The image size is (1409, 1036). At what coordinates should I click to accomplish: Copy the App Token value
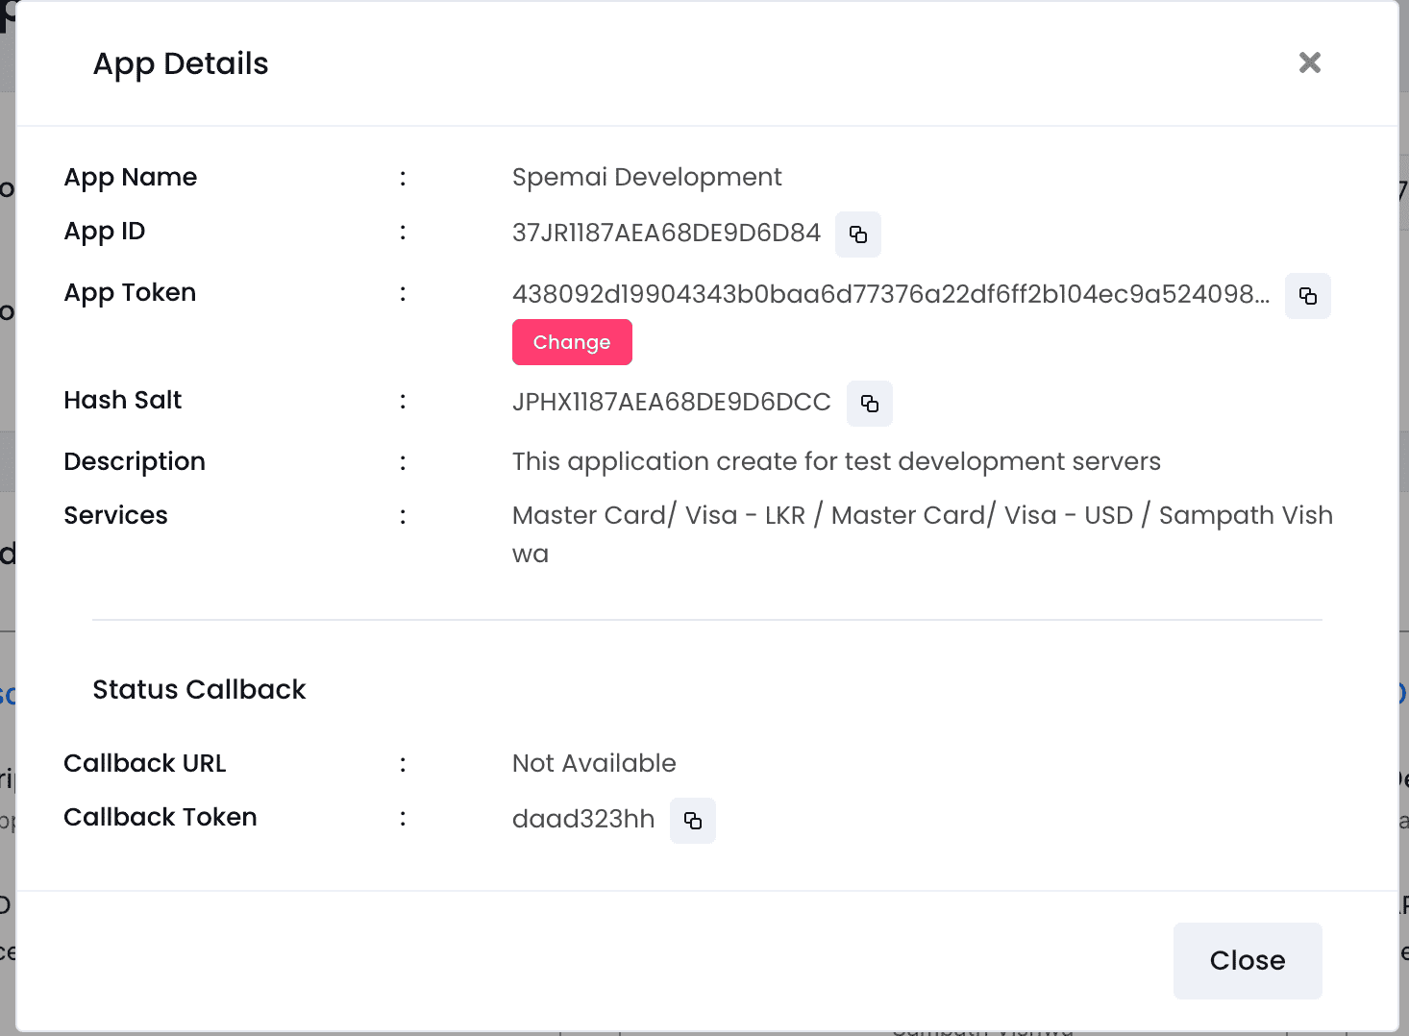pos(1307,296)
